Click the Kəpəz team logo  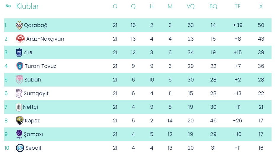point(20,121)
